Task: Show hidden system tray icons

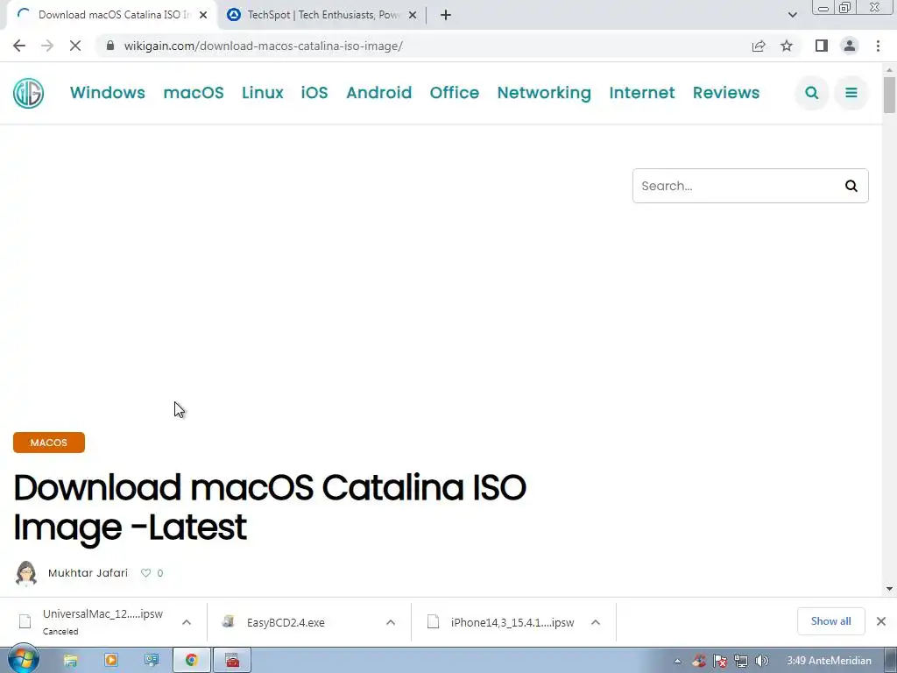Action: [678, 661]
